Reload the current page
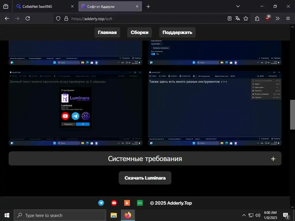 coord(28,18)
